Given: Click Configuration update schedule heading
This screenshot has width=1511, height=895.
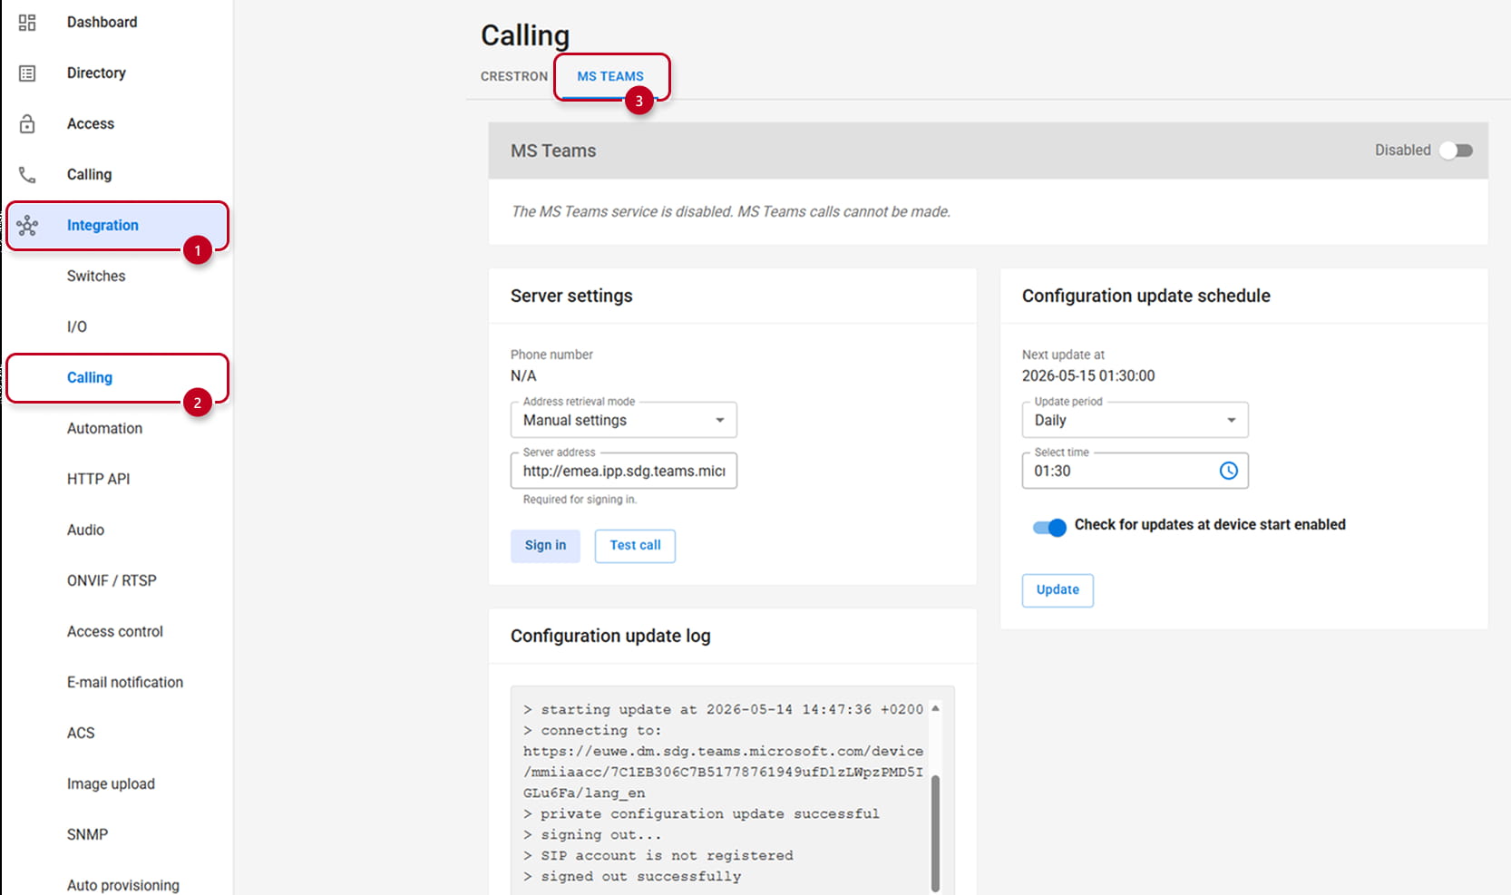Looking at the screenshot, I should pos(1146,296).
